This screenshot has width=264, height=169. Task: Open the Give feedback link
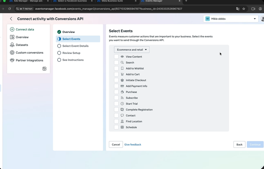point(133,145)
